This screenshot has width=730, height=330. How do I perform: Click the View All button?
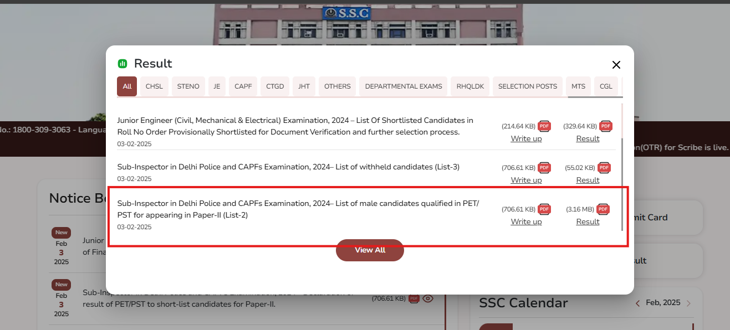pos(370,250)
